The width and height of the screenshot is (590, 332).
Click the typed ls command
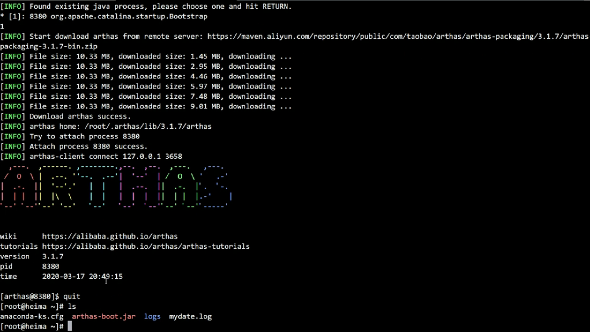(72, 306)
